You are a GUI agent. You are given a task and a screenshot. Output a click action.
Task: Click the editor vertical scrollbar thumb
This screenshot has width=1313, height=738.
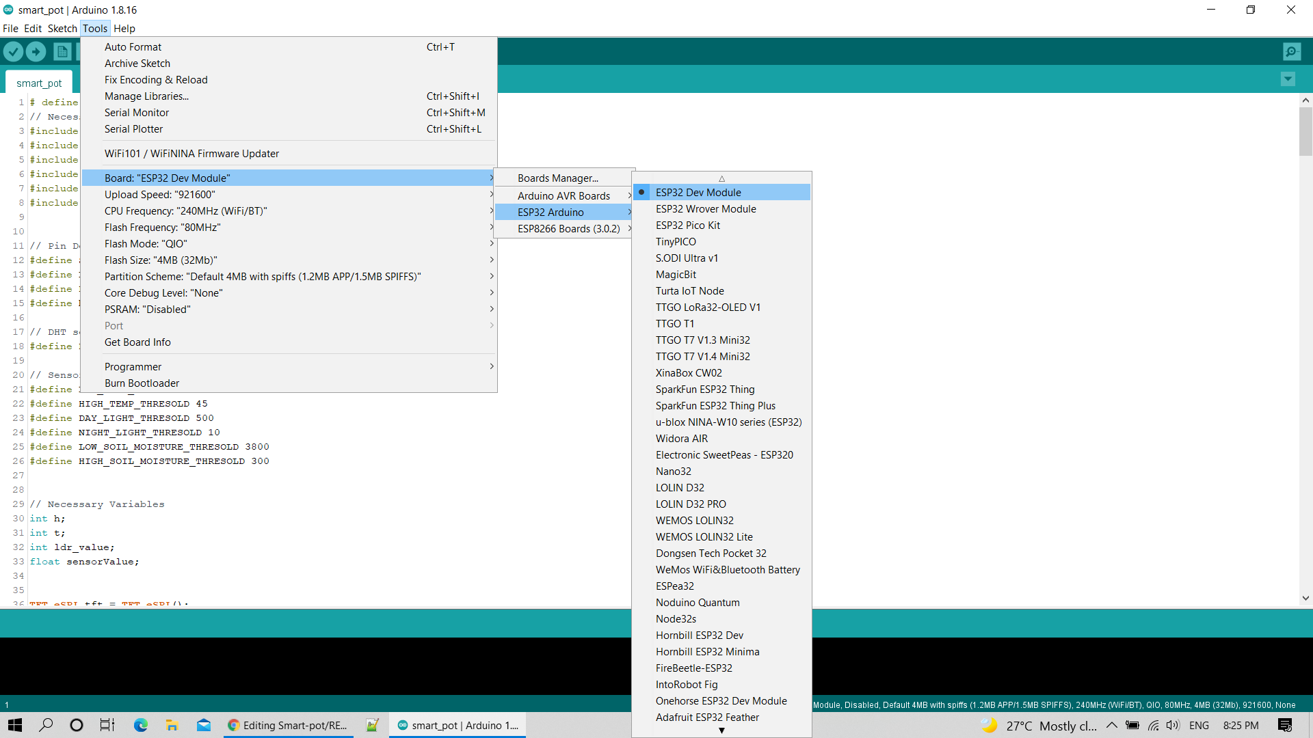1305,131
